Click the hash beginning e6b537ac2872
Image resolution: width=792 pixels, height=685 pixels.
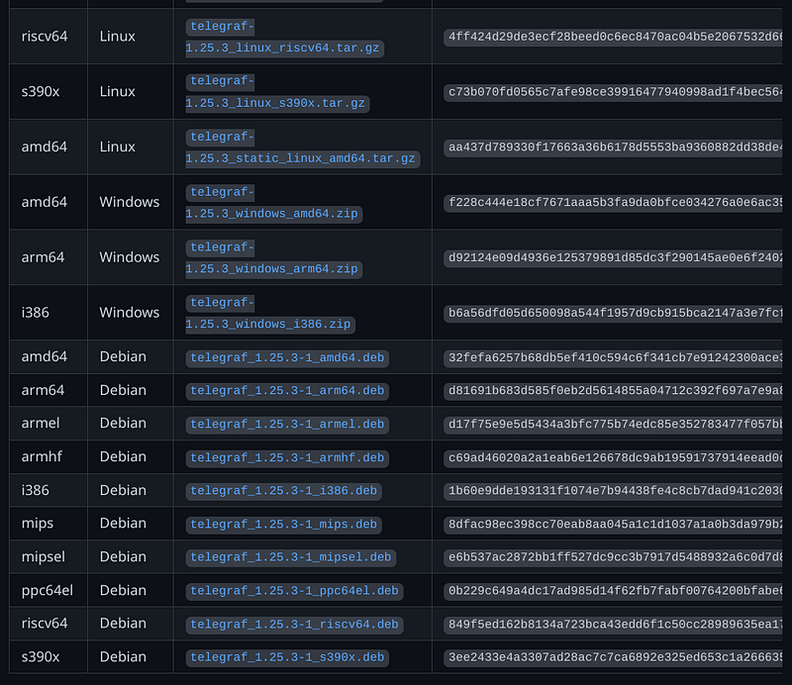tap(613, 556)
